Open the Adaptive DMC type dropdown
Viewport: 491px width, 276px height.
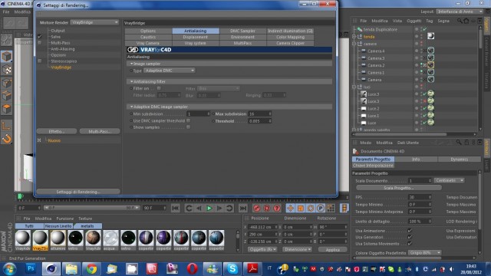pos(170,71)
